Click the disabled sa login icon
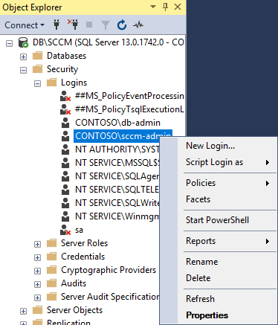Screen dimensions: 278x325 [x=65, y=230]
